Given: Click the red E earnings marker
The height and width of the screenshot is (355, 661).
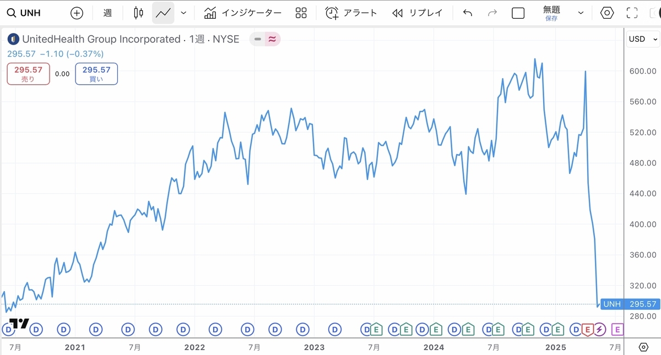Looking at the screenshot, I should 587,329.
